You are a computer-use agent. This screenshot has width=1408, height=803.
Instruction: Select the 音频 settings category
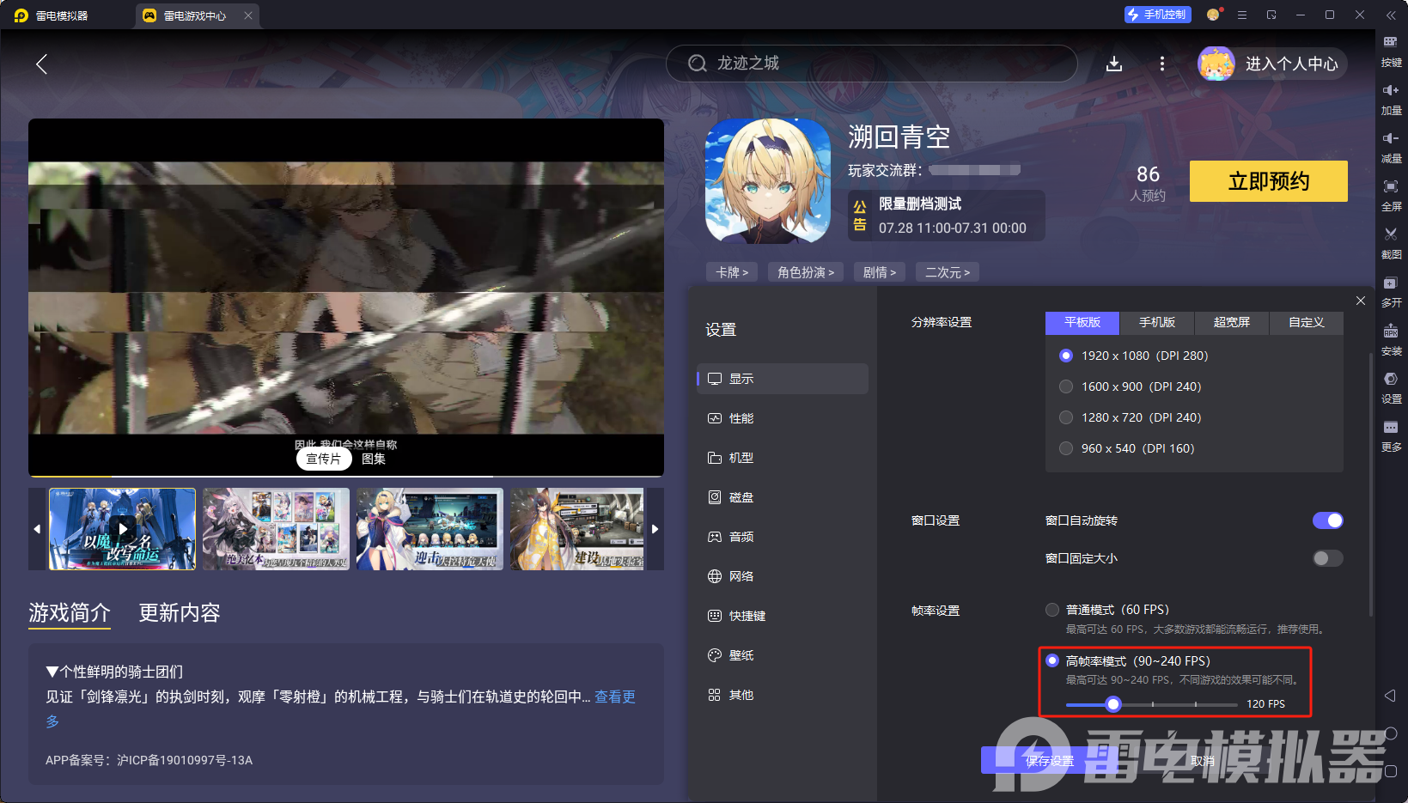783,537
